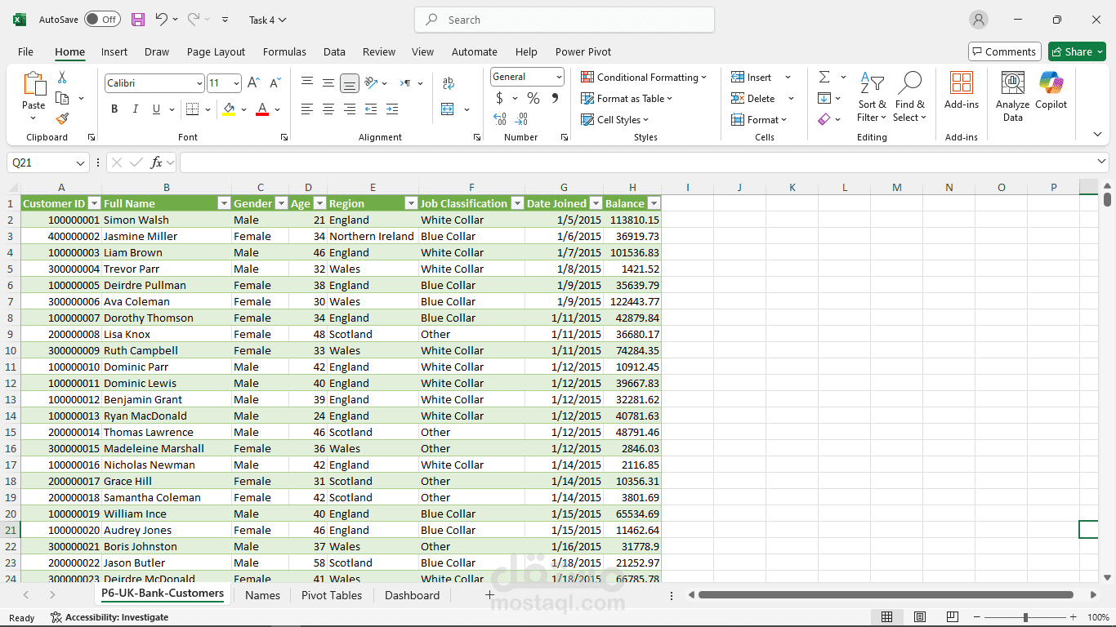
Task: Switch to the Dashboard sheet tab
Action: pos(412,595)
